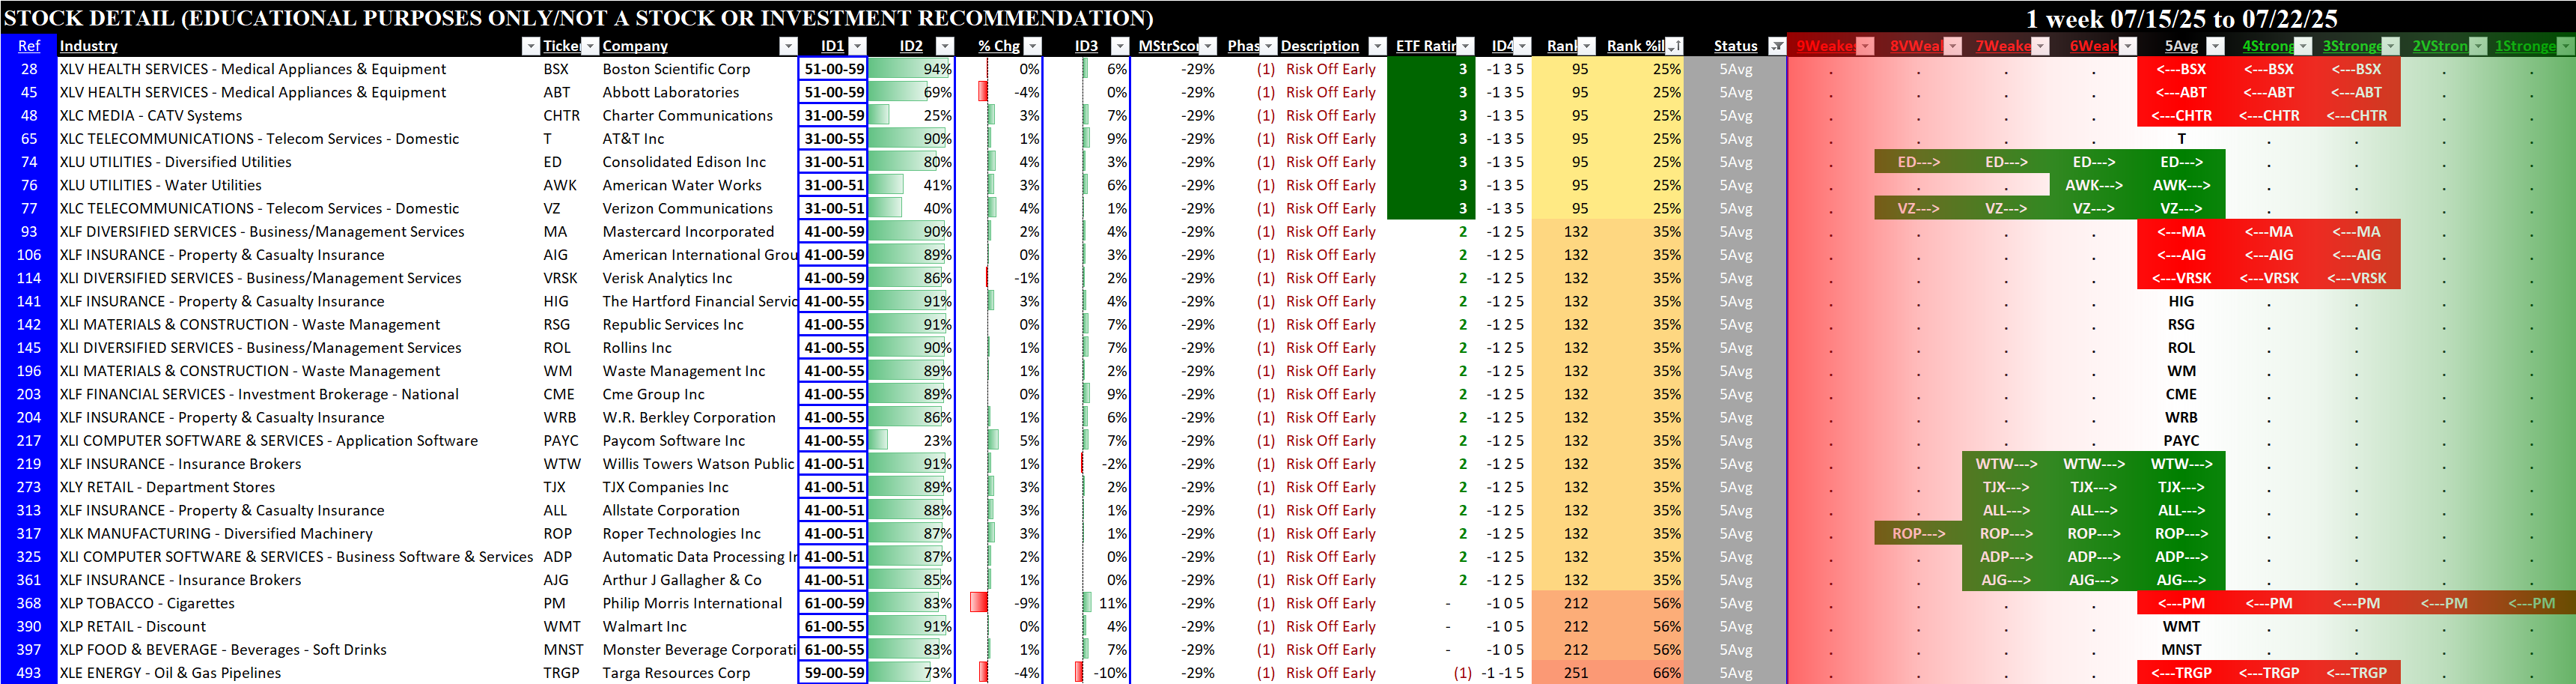Select the AT&T Inc company cell
2576x684 pixels.
coord(633,138)
